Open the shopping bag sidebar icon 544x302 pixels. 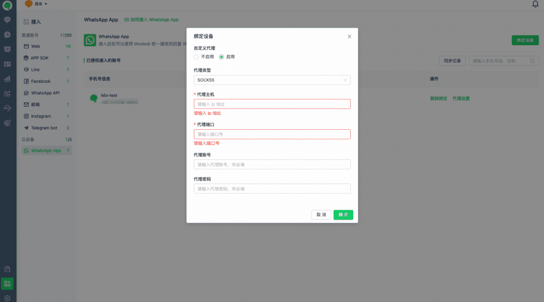(x=7, y=269)
